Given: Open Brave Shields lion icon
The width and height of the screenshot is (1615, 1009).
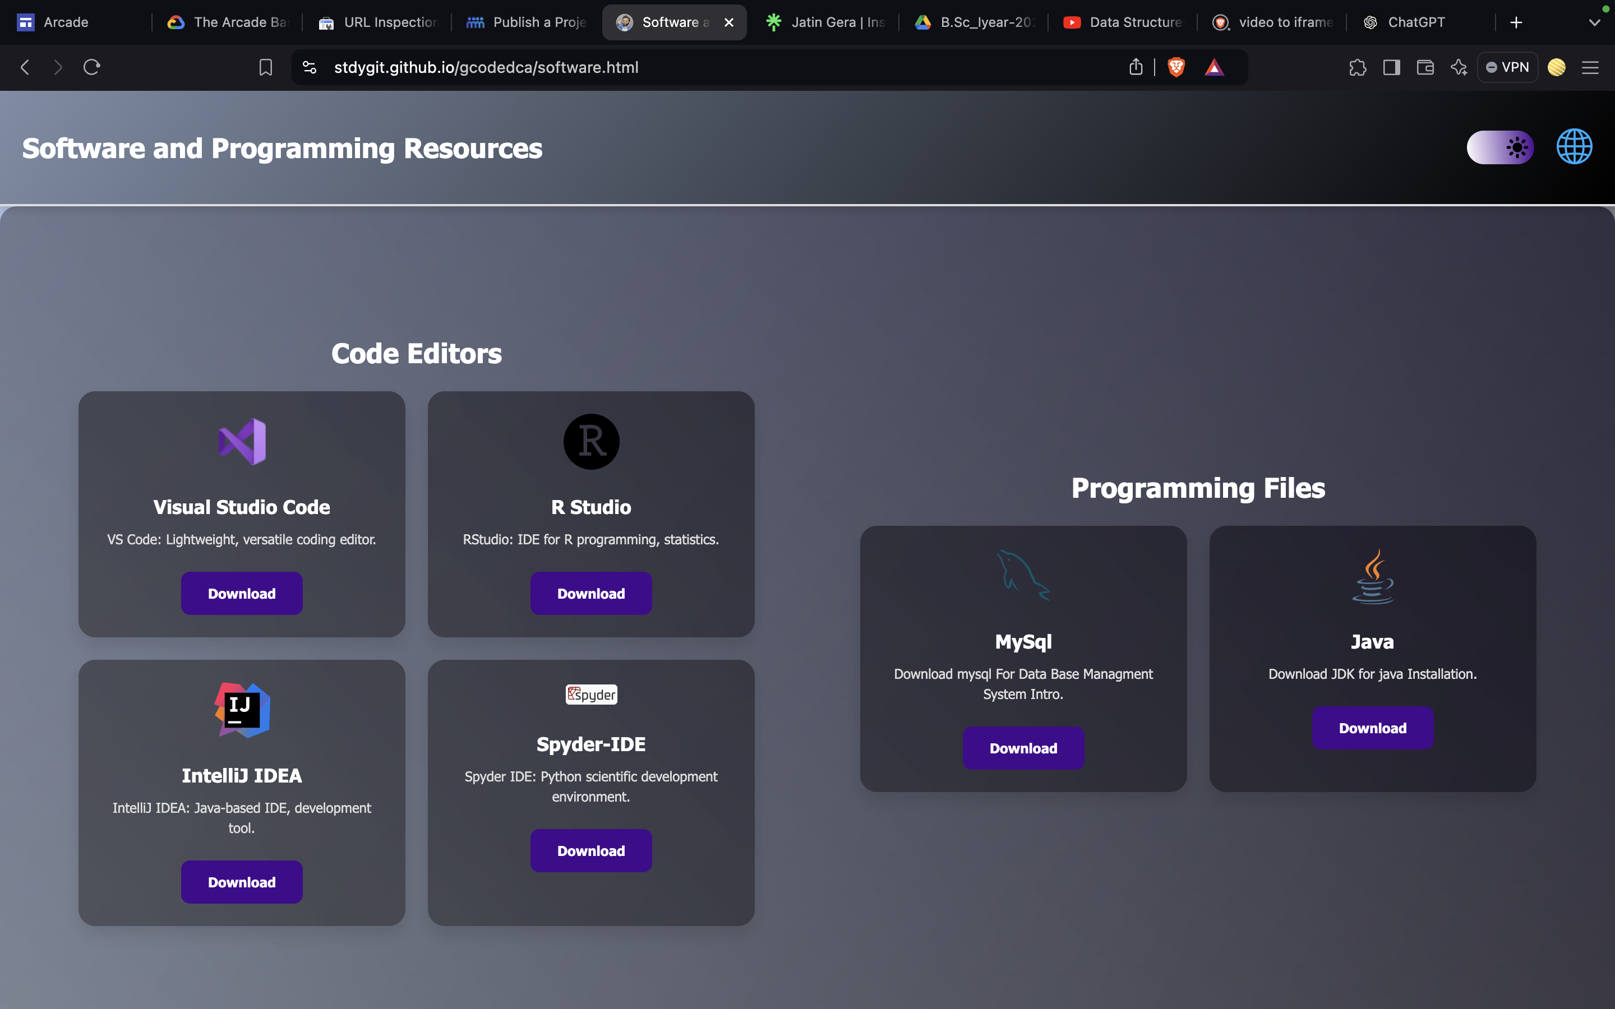Looking at the screenshot, I should click(1176, 67).
